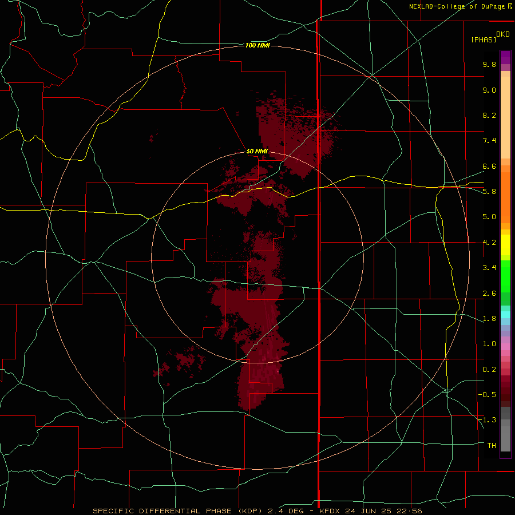The height and width of the screenshot is (515, 515).
Task: Select the 1.0 scale value
Action: click(489, 344)
